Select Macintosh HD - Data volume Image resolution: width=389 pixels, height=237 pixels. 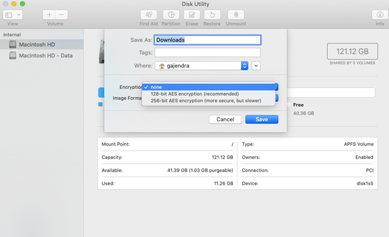click(42, 55)
